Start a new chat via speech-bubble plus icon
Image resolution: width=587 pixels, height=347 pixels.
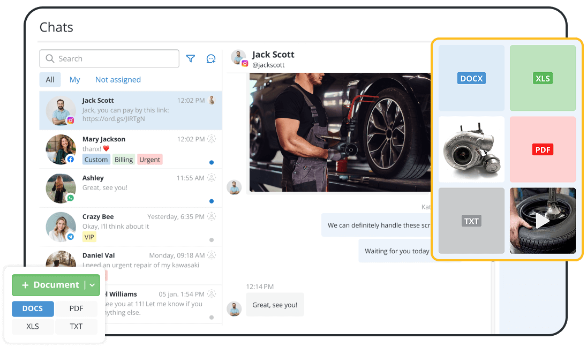210,58
